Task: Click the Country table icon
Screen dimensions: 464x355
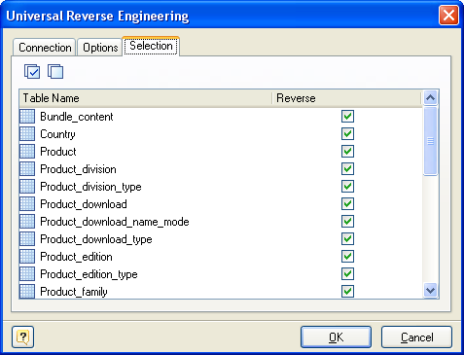Action: 27,134
